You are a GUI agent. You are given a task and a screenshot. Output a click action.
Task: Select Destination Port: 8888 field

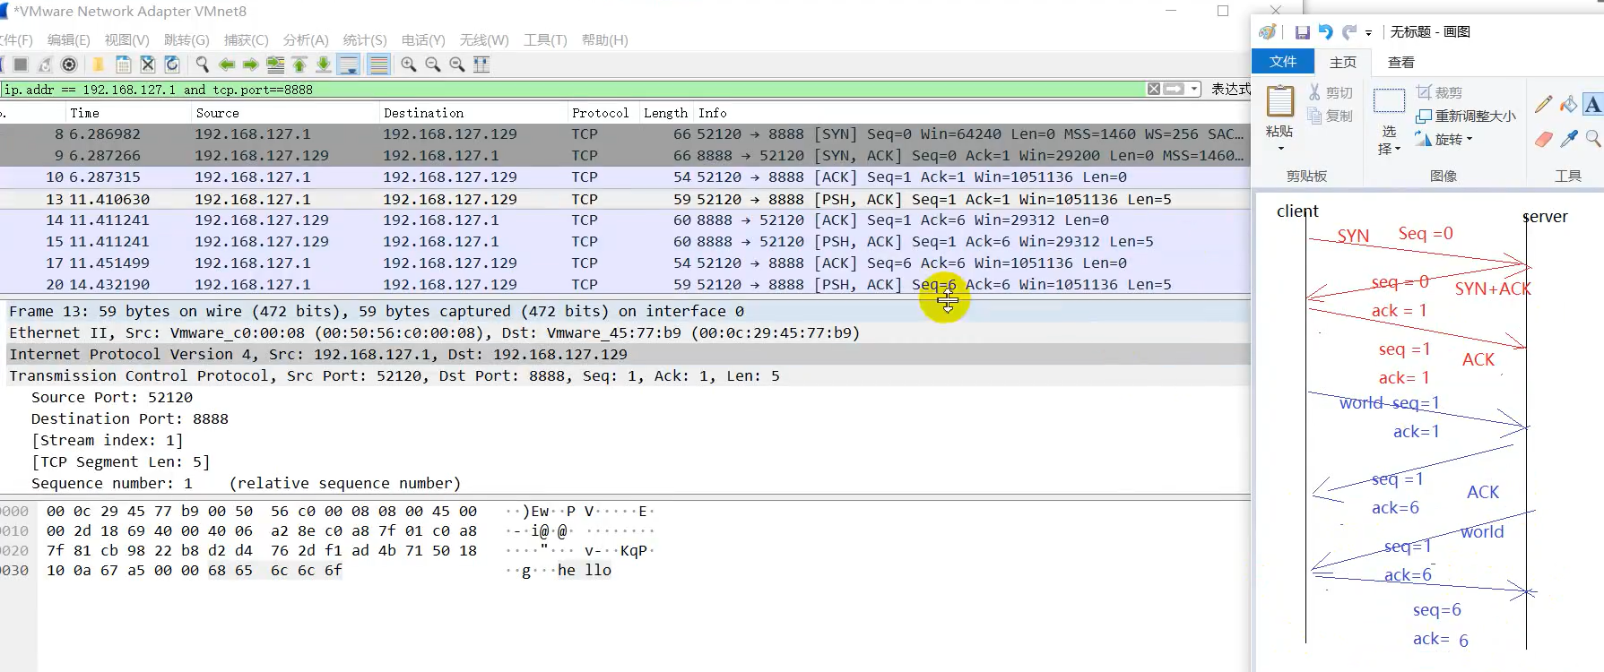tap(130, 418)
